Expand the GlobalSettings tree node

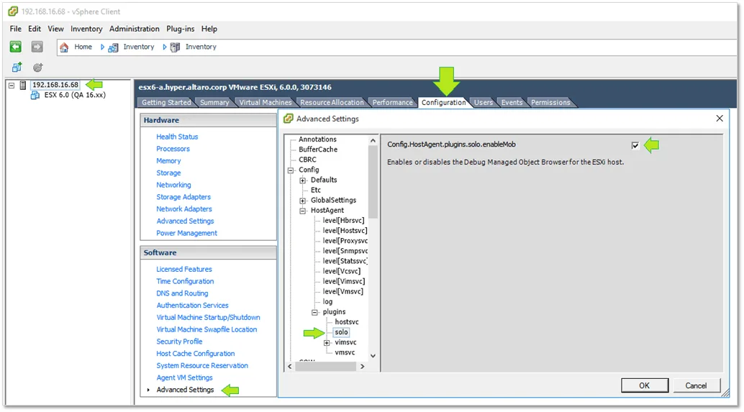click(x=303, y=201)
